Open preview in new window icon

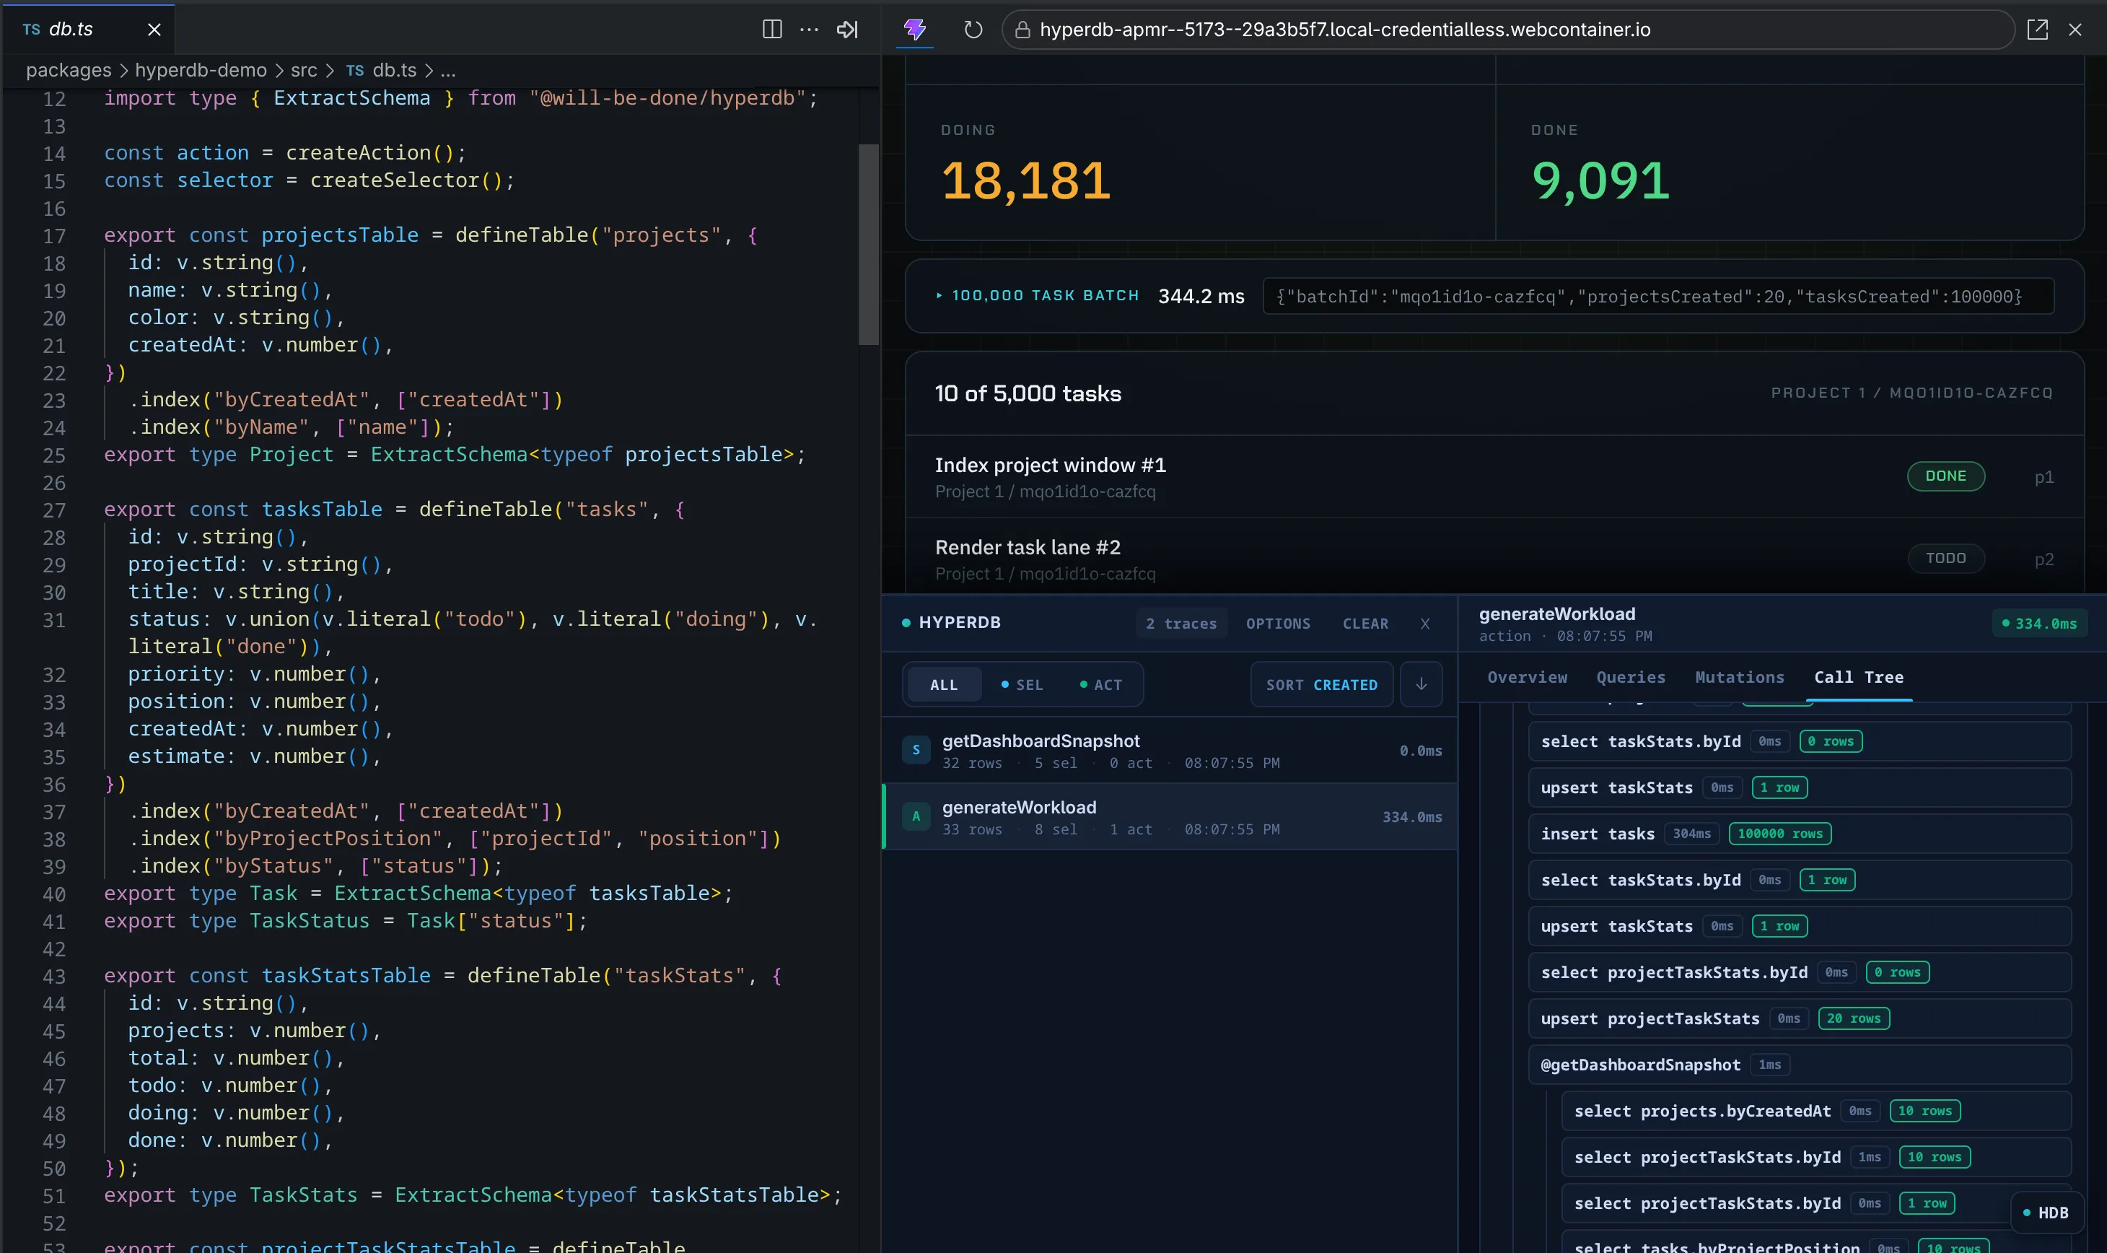(2037, 30)
